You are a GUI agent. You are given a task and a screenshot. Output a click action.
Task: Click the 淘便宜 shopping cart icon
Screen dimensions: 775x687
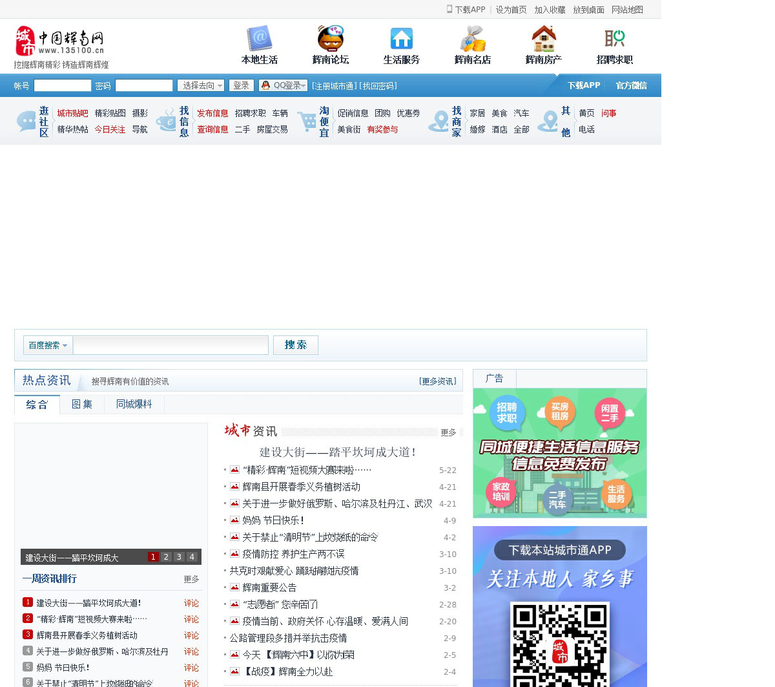[x=307, y=121]
